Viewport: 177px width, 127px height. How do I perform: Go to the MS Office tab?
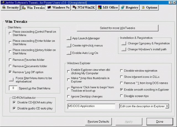[x=108, y=7]
